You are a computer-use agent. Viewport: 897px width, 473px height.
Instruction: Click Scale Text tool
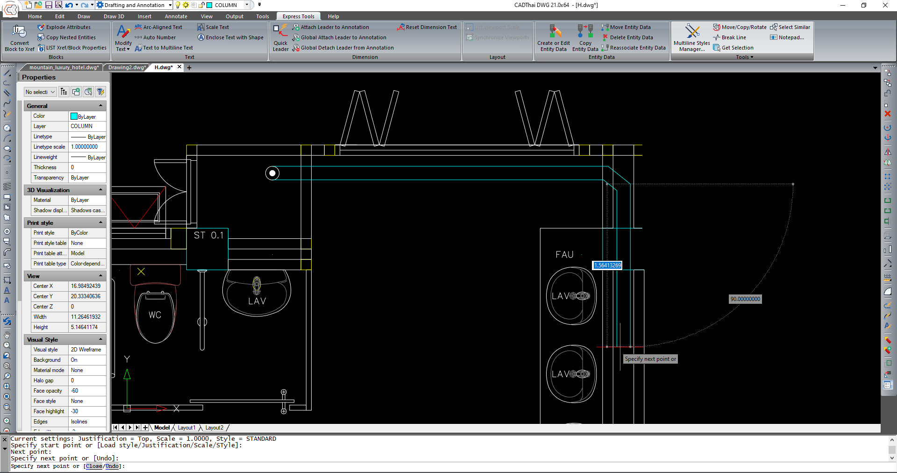click(x=213, y=27)
